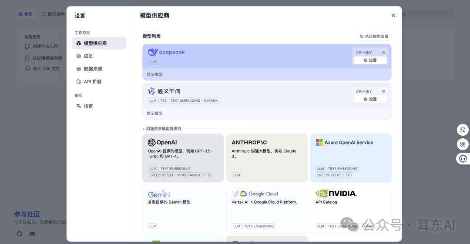Click the TTS tag on 通义千问
Viewport: 470px width, 244px height.
pos(163,101)
